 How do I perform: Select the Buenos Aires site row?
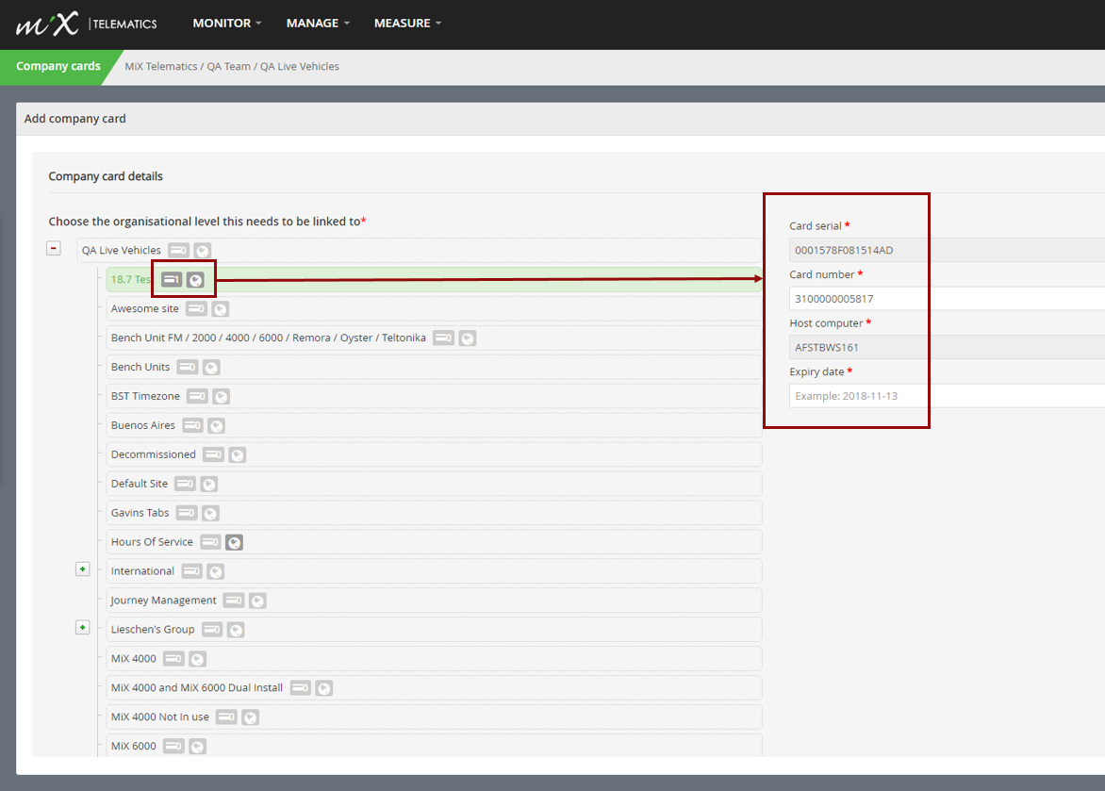pos(434,426)
